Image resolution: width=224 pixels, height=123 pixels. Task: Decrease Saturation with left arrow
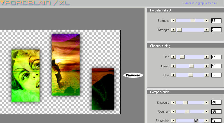tap(173, 120)
